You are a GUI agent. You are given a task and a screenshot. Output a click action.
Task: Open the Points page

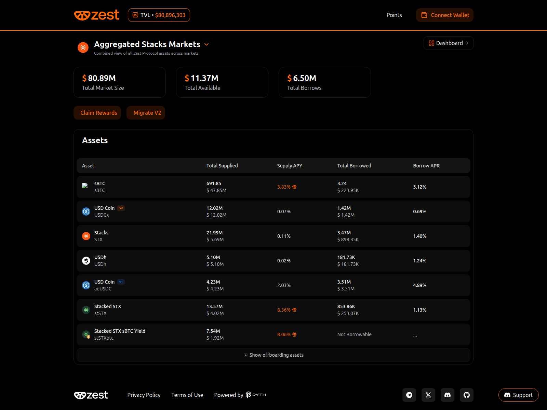(x=394, y=15)
